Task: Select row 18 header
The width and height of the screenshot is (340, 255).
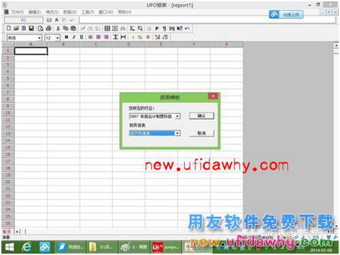Action: (8, 168)
